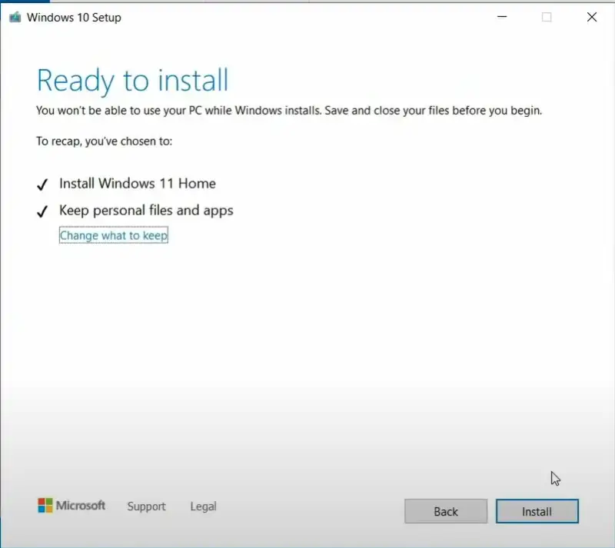
Task: Select the "Keep personal files and apps" text
Action: [146, 211]
